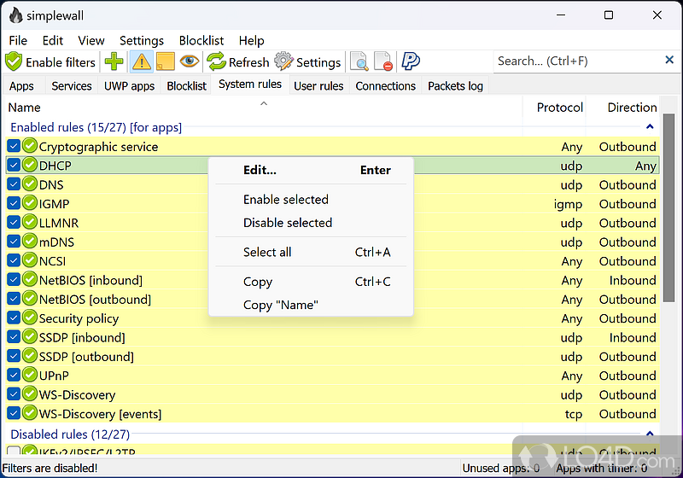
Task: Click the magnifier log file icon
Action: [359, 61]
